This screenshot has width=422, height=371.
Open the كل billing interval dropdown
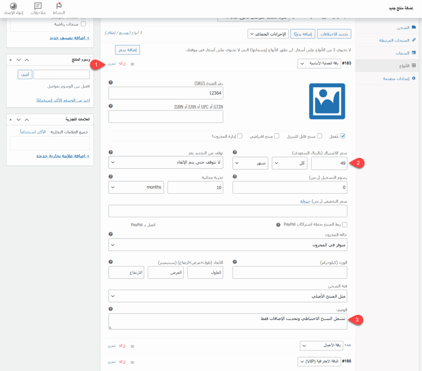click(x=290, y=163)
